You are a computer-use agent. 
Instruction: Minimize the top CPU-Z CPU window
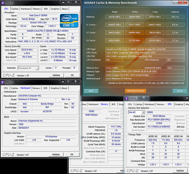coord(63,2)
